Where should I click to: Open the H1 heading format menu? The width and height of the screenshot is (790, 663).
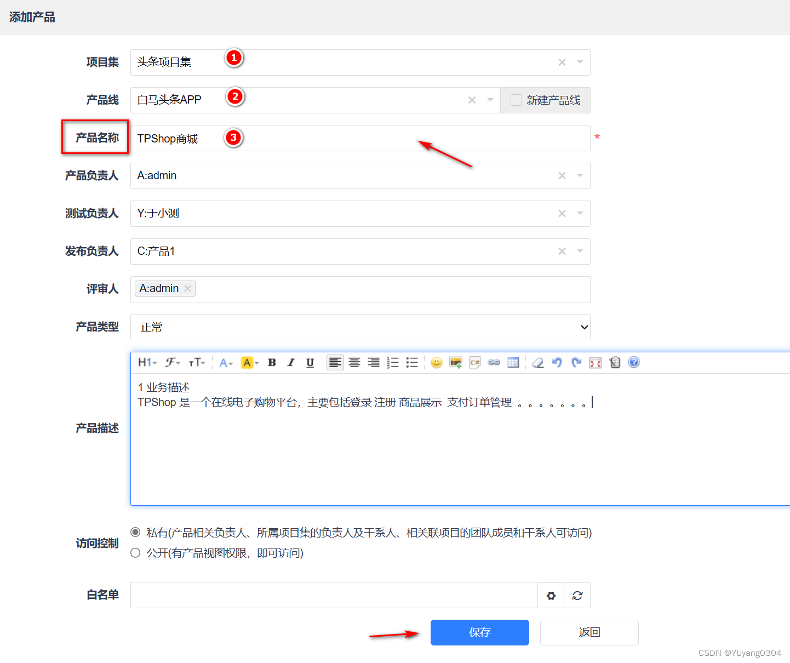coord(147,362)
